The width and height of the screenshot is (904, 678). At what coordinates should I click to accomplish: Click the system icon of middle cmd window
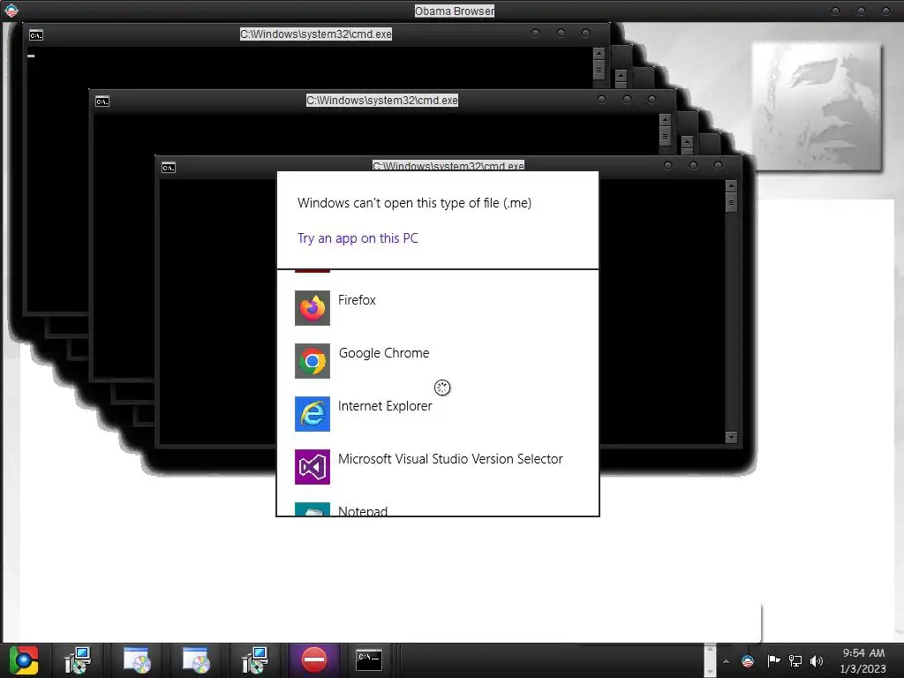(102, 102)
